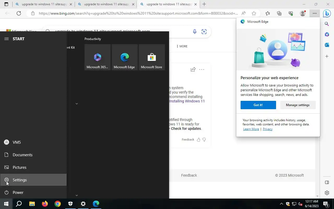
Task: Open the Privacy link
Action: pos(267,129)
